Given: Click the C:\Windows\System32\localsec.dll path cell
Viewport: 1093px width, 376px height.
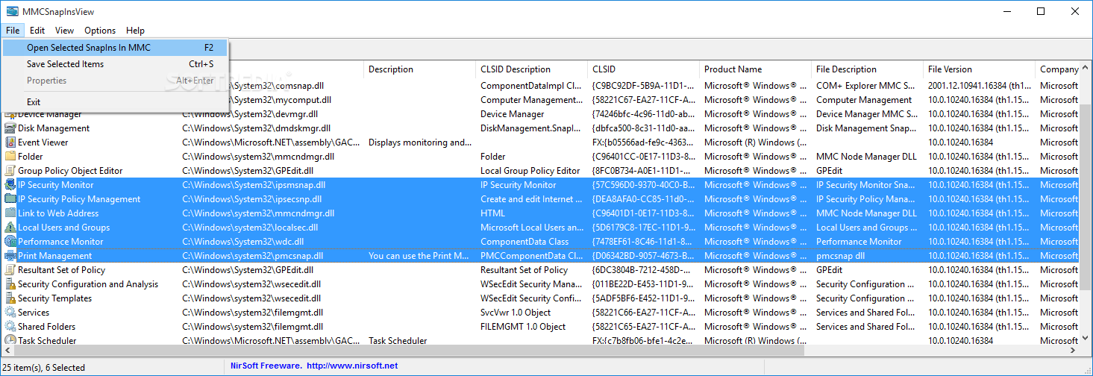Looking at the screenshot, I should click(250, 228).
